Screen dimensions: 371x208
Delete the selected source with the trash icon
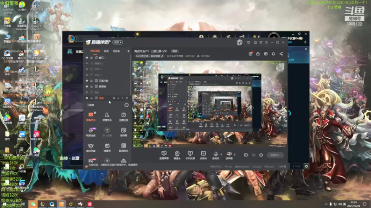[x=127, y=98]
